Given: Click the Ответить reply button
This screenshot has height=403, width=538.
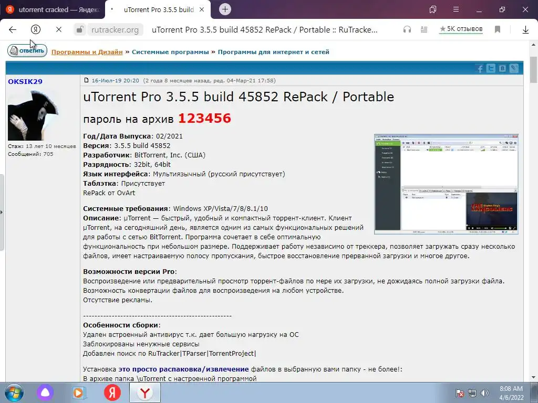Looking at the screenshot, I should pos(27,51).
